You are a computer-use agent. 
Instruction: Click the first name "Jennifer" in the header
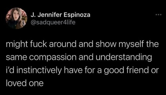(x=50, y=15)
